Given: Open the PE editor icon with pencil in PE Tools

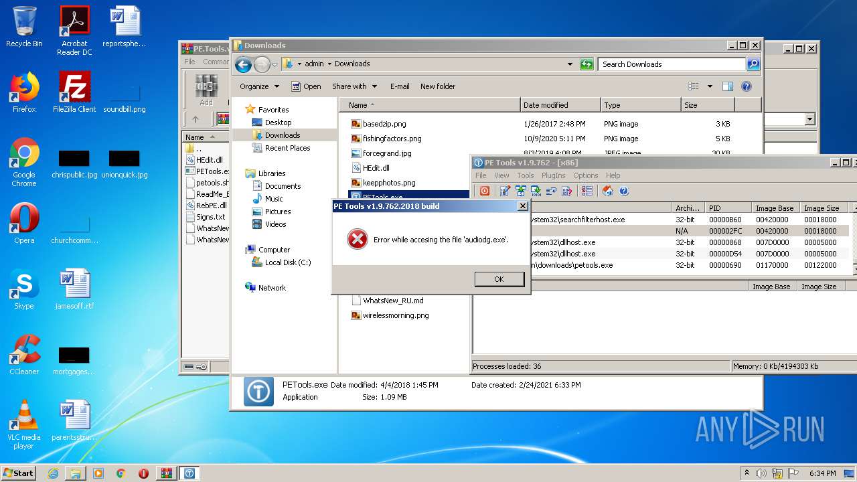Looking at the screenshot, I should pos(505,191).
